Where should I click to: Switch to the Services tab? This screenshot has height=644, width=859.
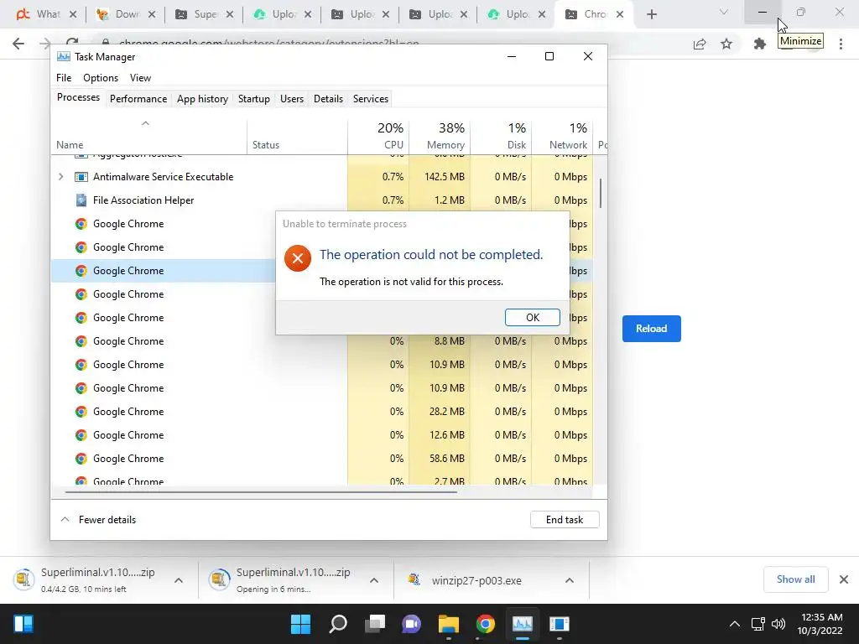pyautogui.click(x=370, y=99)
